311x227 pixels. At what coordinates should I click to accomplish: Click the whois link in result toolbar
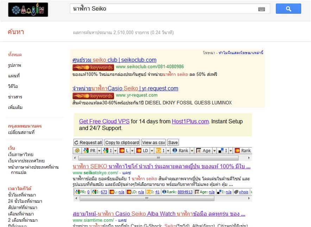point(243,192)
